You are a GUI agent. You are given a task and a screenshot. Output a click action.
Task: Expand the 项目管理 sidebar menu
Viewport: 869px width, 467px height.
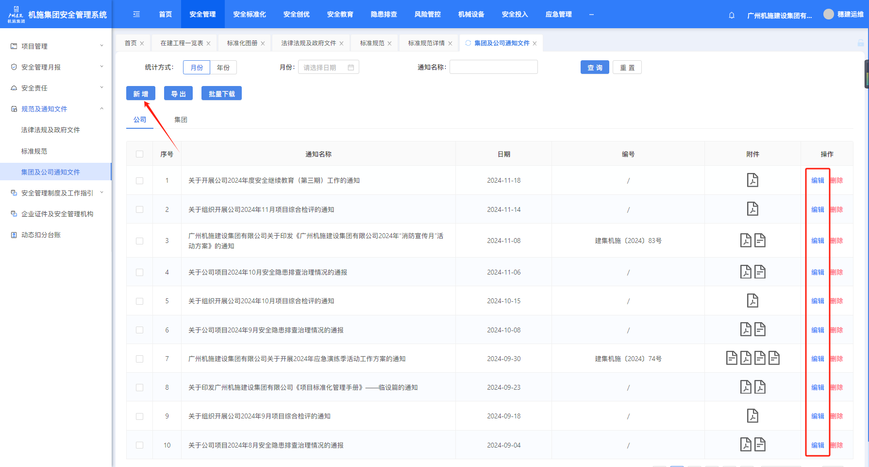[56, 46]
